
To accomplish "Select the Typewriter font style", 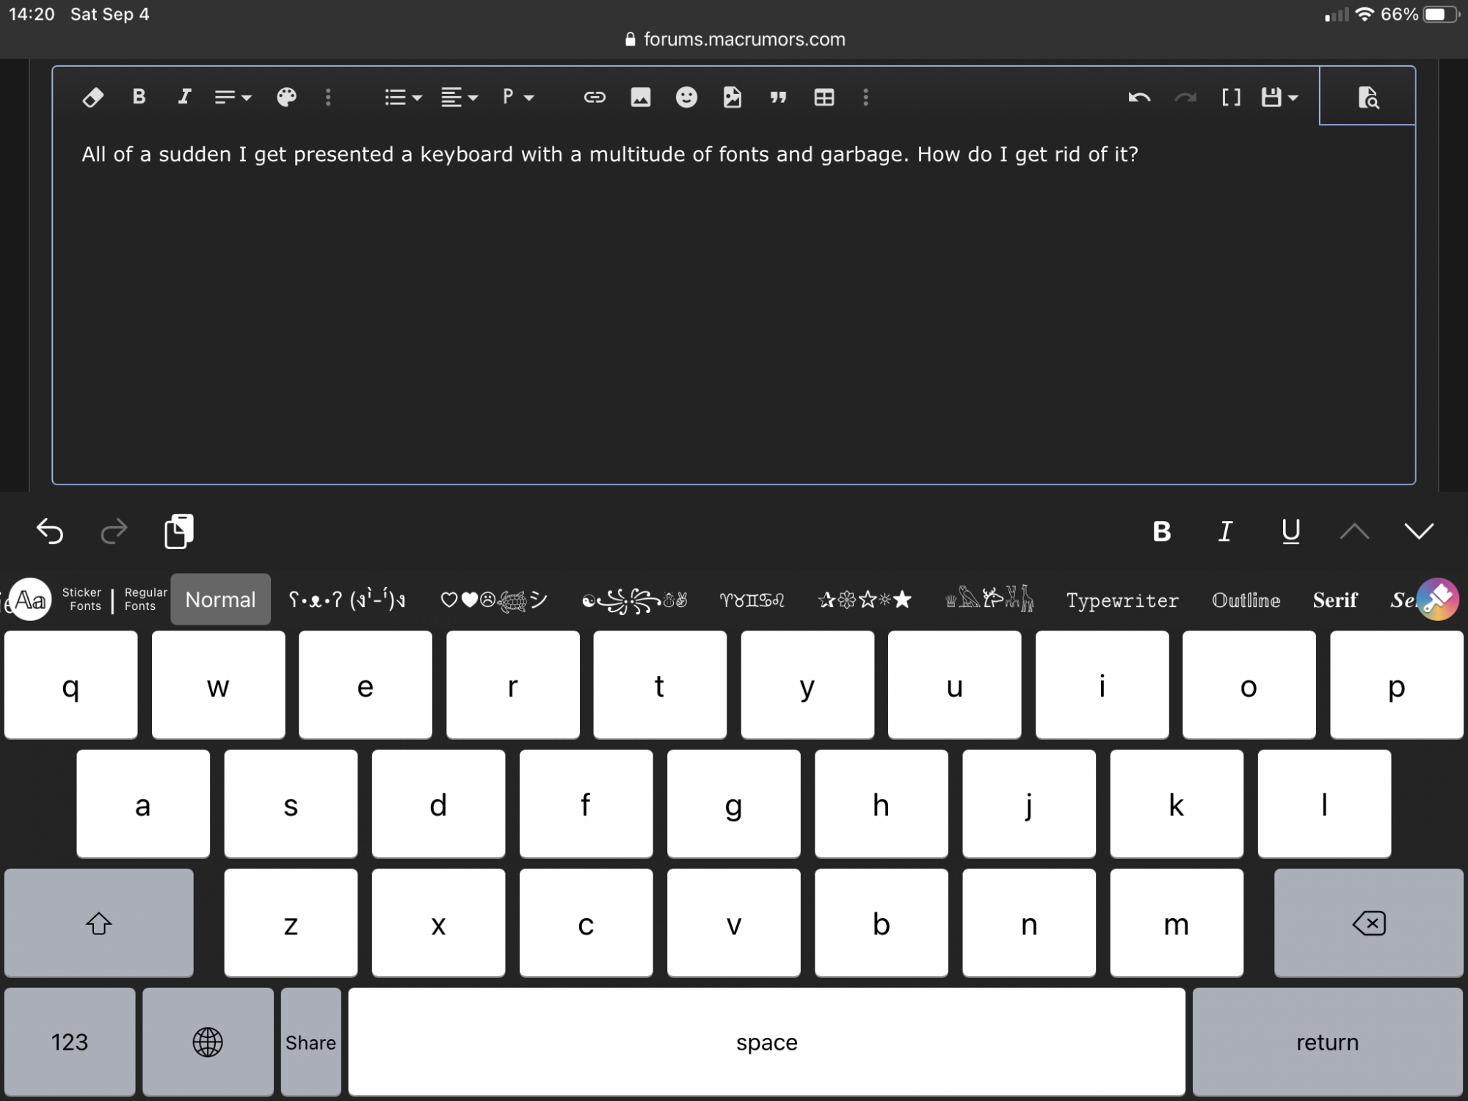I will coord(1122,600).
